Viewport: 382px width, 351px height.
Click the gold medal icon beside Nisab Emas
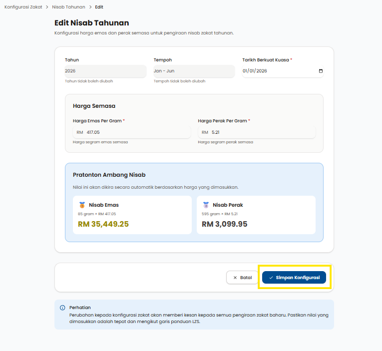pyautogui.click(x=82, y=205)
